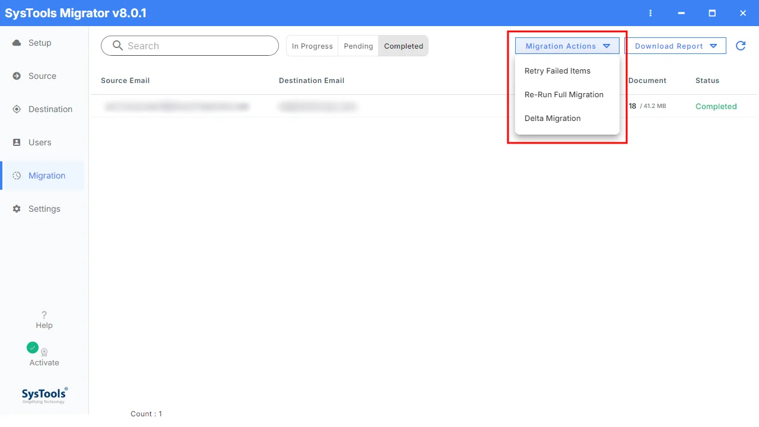Click the blurred destination email cell
This screenshot has height=427, width=759.
(x=317, y=107)
